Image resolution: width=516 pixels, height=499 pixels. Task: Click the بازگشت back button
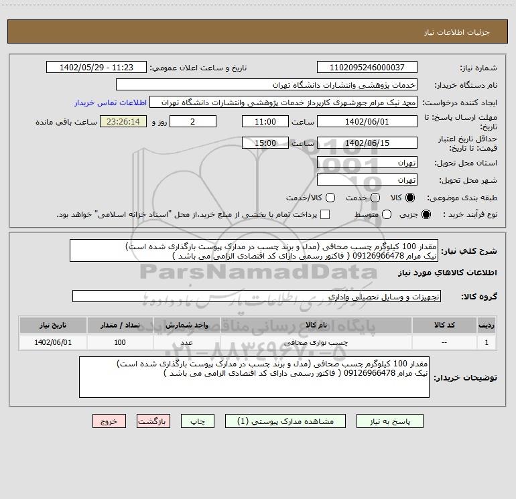[153, 421]
